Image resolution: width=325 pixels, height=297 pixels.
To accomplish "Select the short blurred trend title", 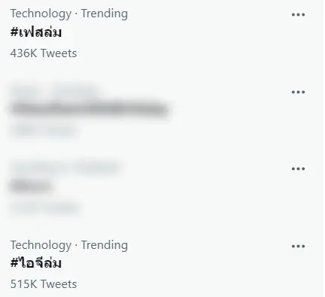I will [x=31, y=186].
